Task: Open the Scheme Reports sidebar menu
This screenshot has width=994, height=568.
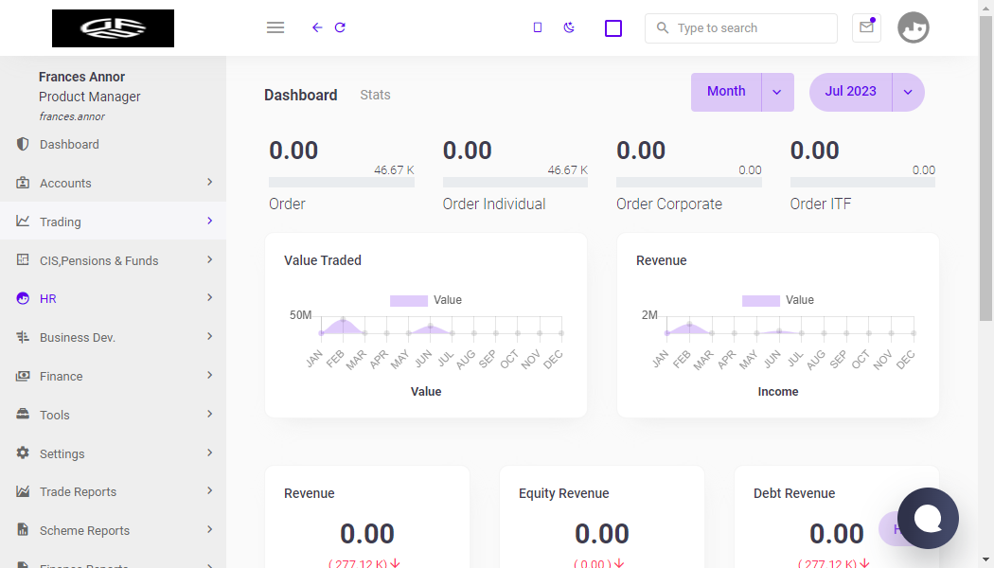Action: [x=113, y=530]
